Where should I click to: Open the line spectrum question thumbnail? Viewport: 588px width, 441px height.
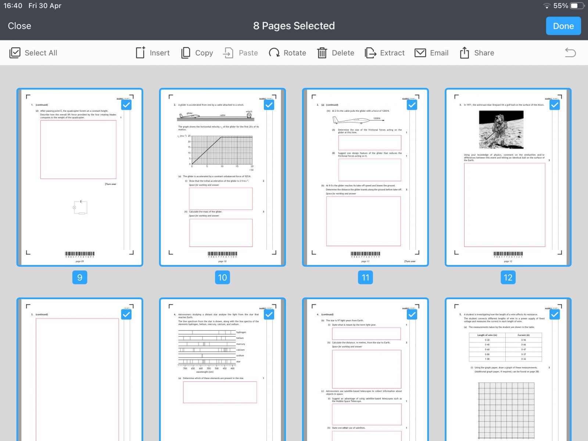pos(222,369)
